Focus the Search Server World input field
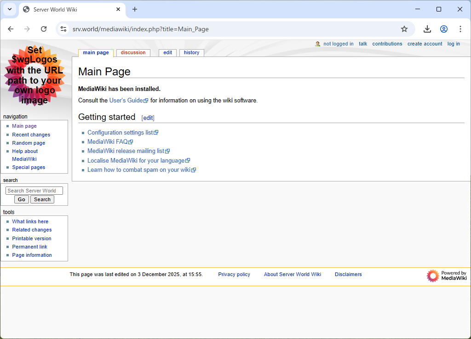Screen dimensions: 471x339 click(34, 191)
